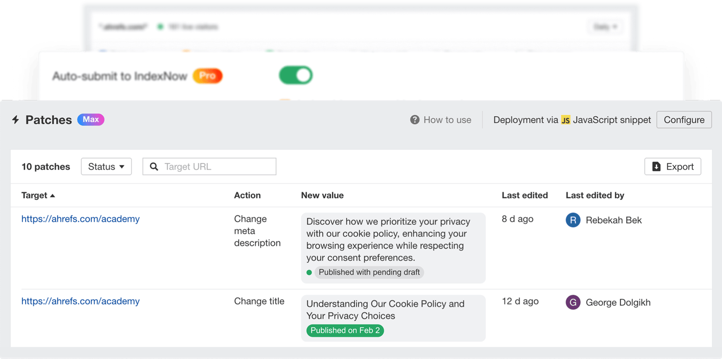722x359 pixels.
Task: Select the Last edited column header
Action: 524,195
